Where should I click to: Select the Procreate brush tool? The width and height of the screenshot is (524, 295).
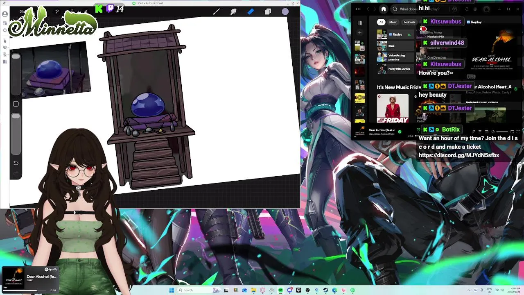pos(216,12)
